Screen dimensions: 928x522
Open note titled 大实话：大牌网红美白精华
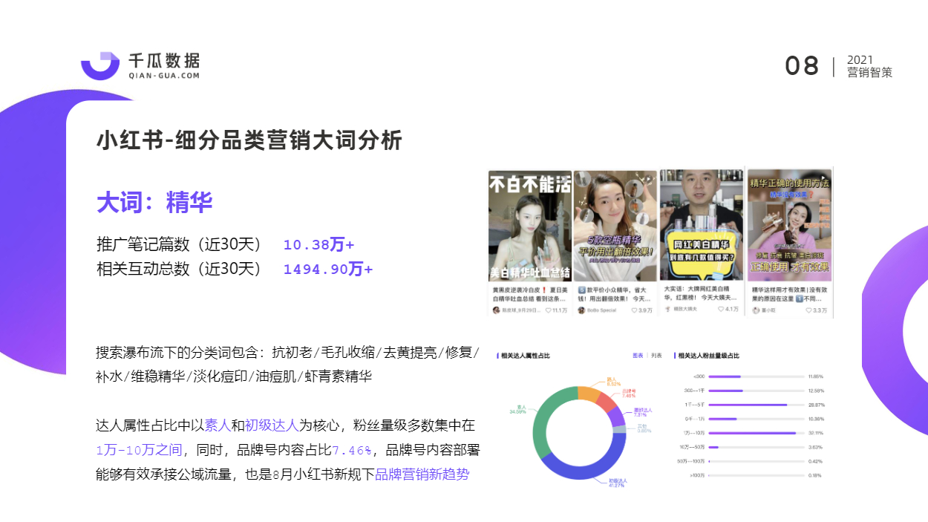coord(702,293)
